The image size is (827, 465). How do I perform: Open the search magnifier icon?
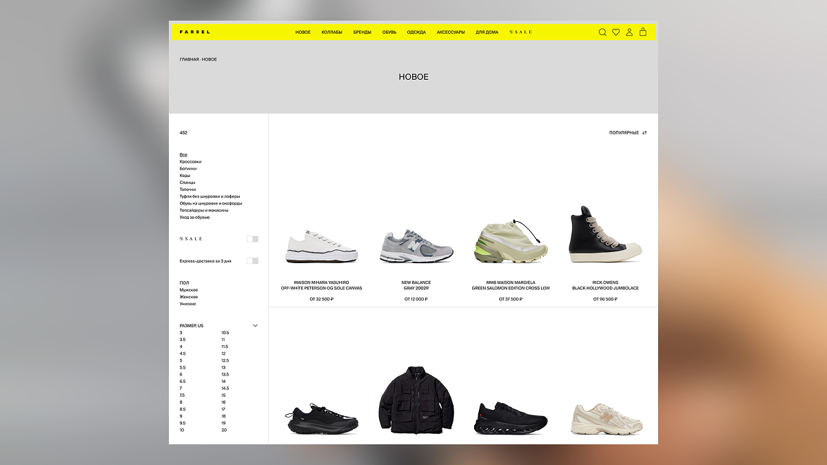tap(602, 32)
